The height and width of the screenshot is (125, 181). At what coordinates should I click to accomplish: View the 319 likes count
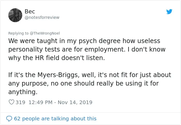tap(20, 102)
